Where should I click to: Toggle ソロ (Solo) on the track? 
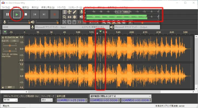click(x=14, y=41)
